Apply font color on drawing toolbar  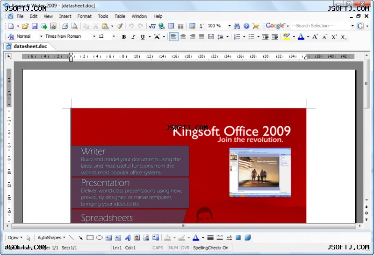coord(196,238)
